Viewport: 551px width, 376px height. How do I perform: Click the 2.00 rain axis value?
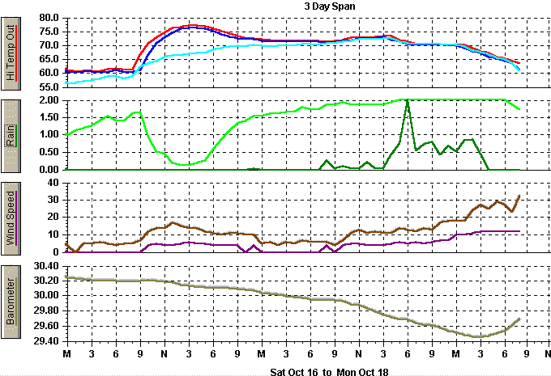point(49,100)
